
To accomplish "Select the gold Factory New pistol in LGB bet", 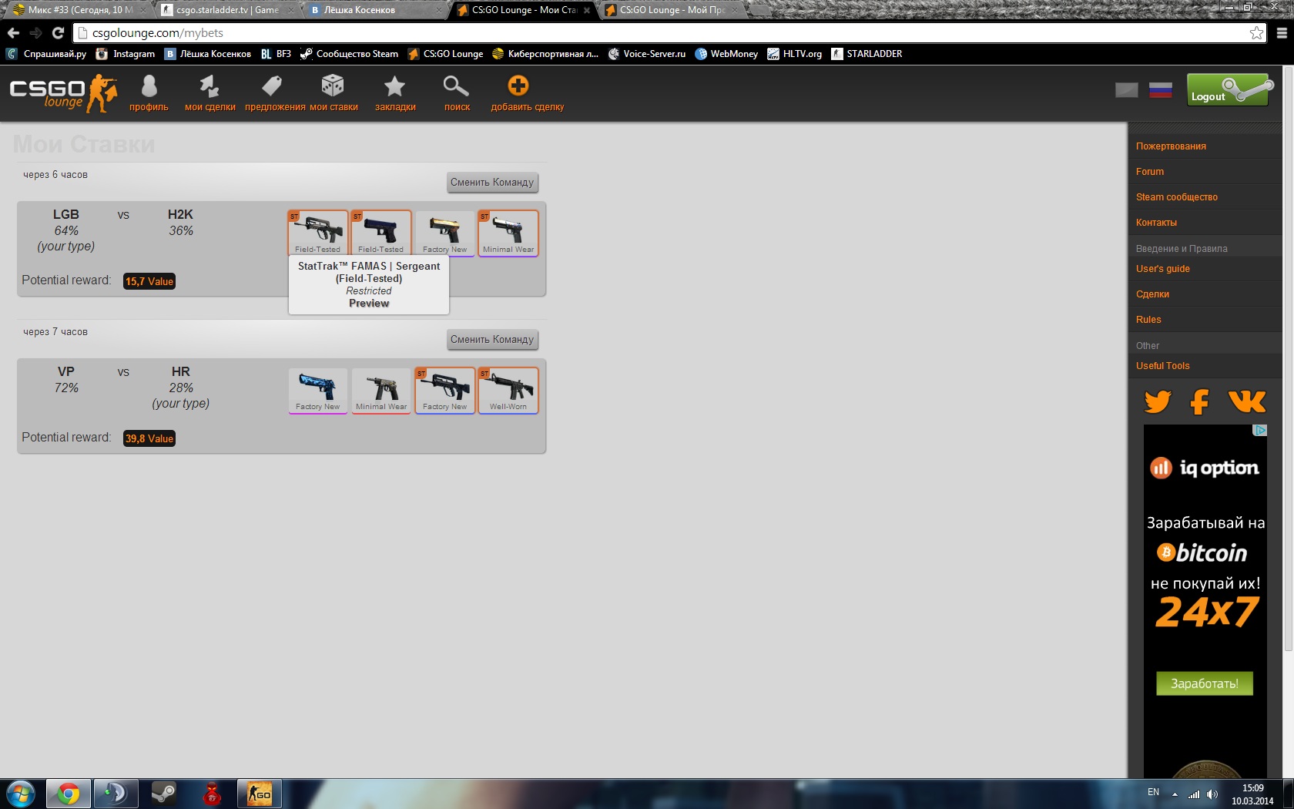I will [x=444, y=233].
